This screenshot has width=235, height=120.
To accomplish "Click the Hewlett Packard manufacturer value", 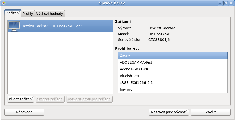I will (162, 28).
